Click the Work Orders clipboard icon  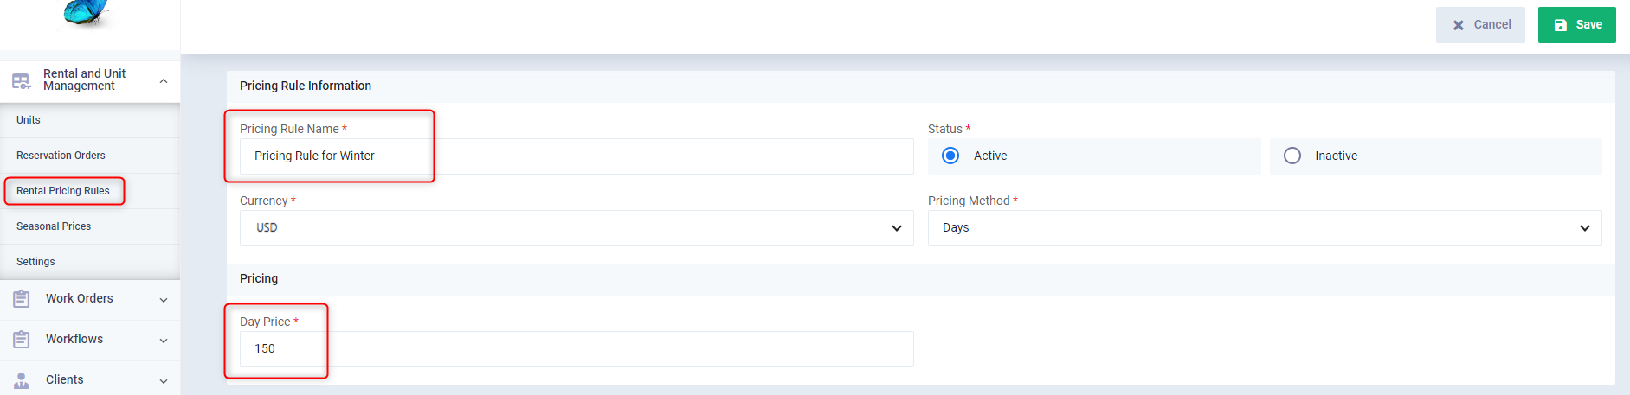pyautogui.click(x=22, y=299)
